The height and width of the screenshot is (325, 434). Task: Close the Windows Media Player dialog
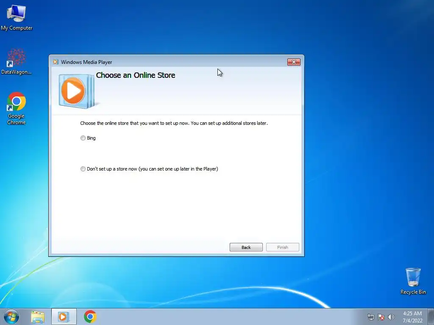point(294,62)
